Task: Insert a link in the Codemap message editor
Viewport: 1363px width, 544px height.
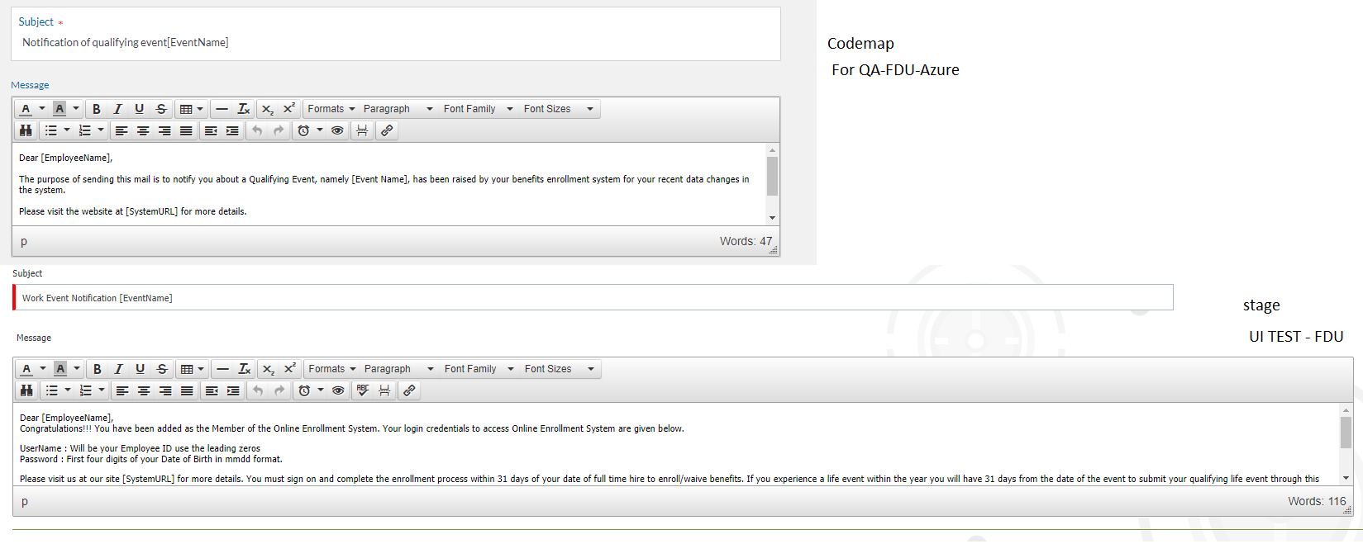Action: [x=387, y=130]
